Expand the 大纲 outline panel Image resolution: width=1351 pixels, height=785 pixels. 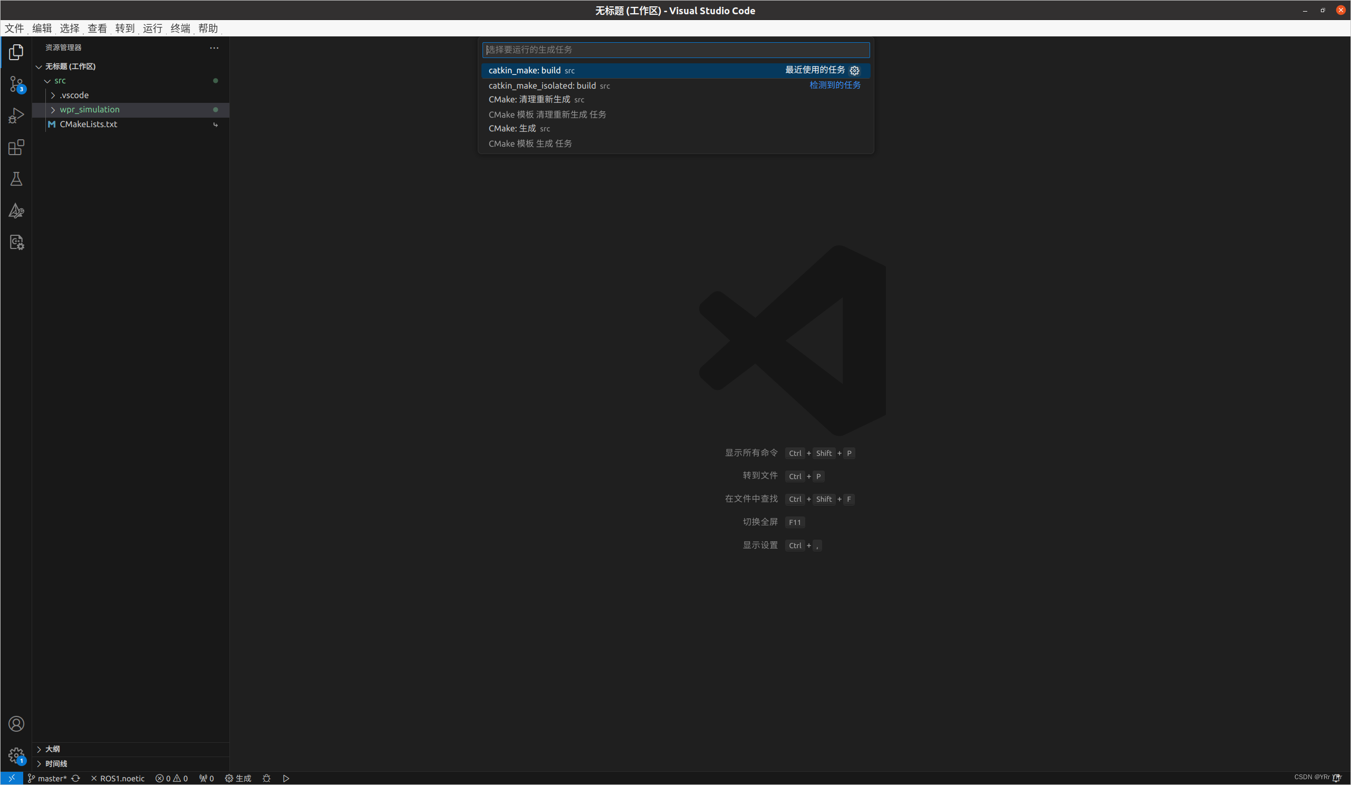(x=131, y=749)
